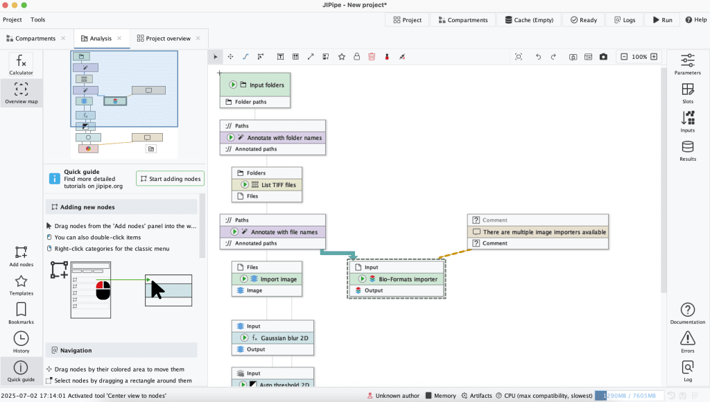This screenshot has height=402, width=710.
Task: Toggle the Overview map panel
Action: click(21, 93)
